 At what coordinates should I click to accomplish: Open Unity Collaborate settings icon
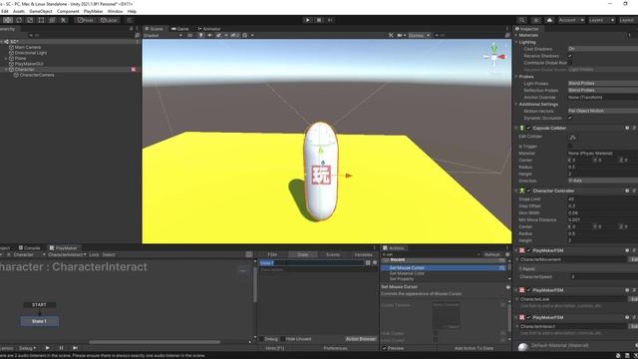click(536, 20)
